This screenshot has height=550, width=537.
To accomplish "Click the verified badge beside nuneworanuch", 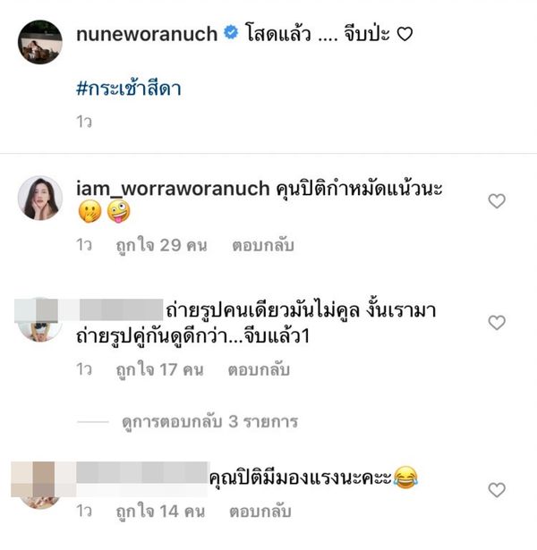I will click(231, 33).
